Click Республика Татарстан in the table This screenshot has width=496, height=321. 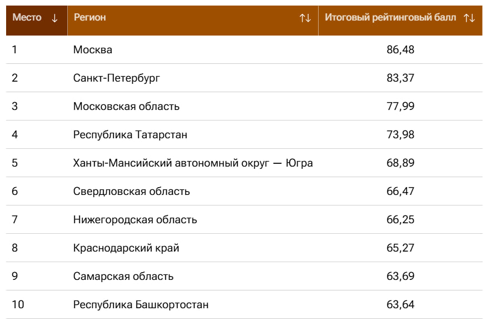130,135
